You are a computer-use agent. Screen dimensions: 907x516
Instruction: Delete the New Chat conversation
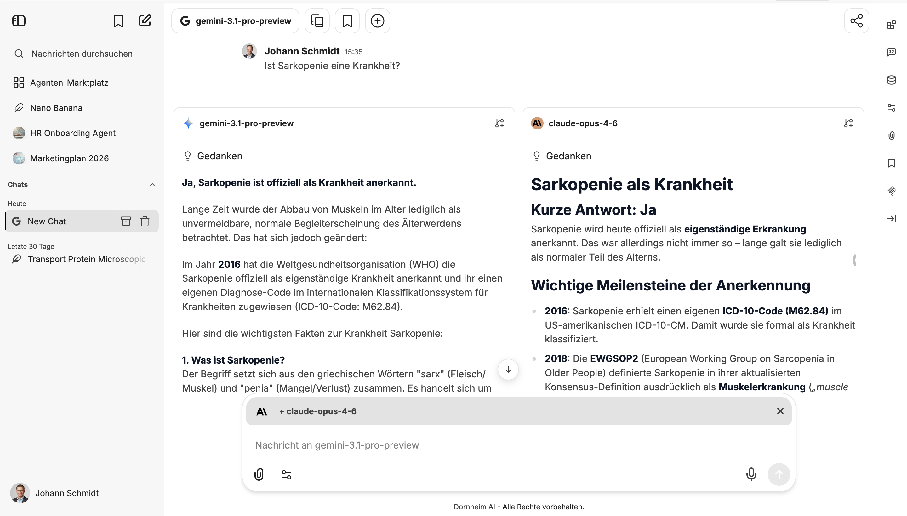(x=145, y=221)
